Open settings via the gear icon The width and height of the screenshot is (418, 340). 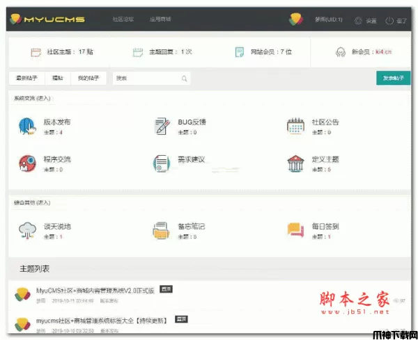(x=358, y=20)
